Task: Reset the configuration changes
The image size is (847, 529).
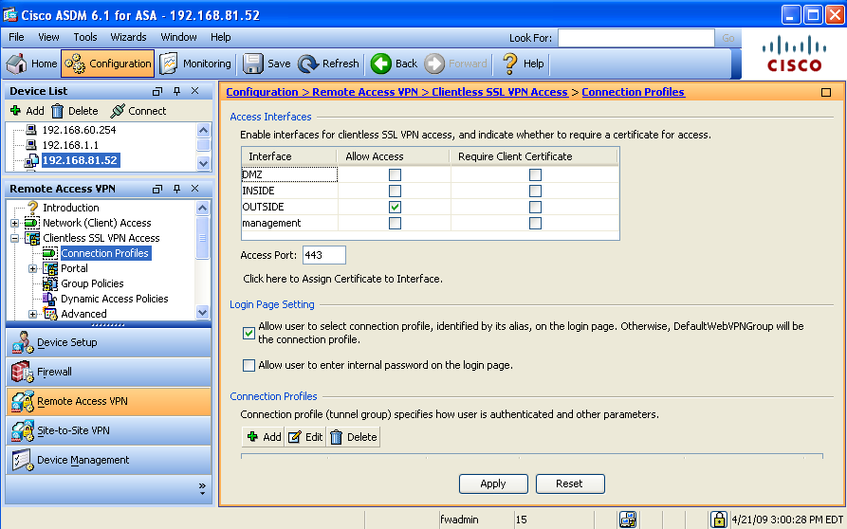Action: tap(570, 483)
